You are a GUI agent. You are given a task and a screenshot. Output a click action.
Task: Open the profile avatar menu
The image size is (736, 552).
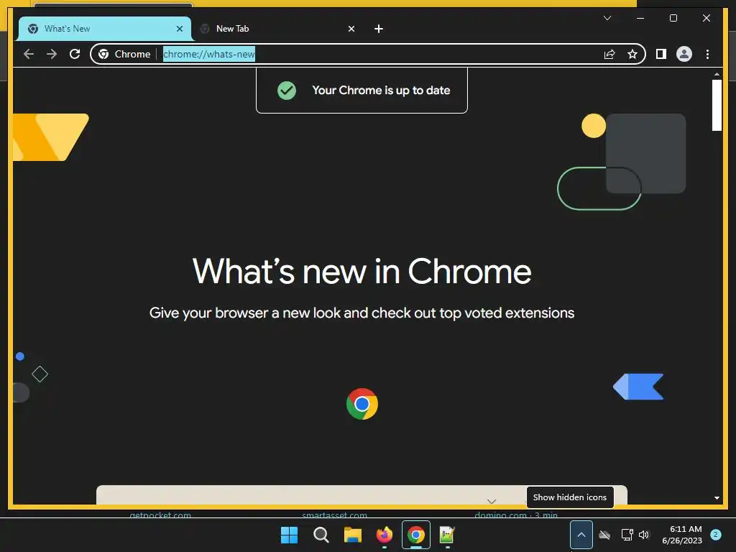coord(684,54)
